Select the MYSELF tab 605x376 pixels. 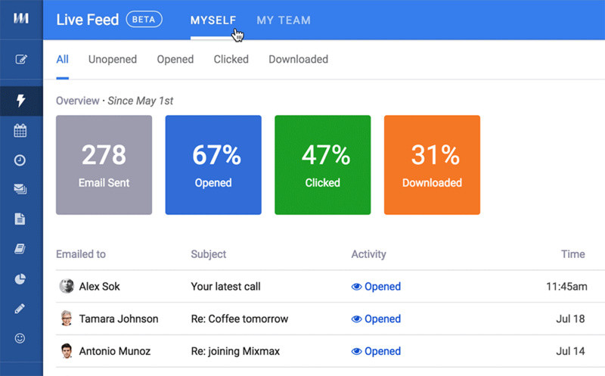(213, 20)
